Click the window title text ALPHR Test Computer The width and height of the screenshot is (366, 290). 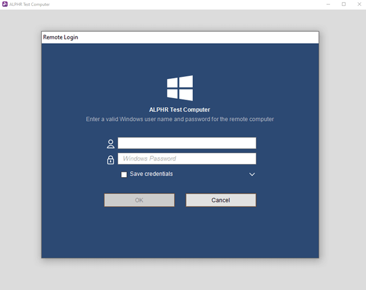click(x=29, y=4)
